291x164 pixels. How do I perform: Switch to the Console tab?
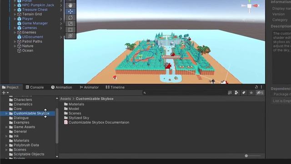coord(35,87)
